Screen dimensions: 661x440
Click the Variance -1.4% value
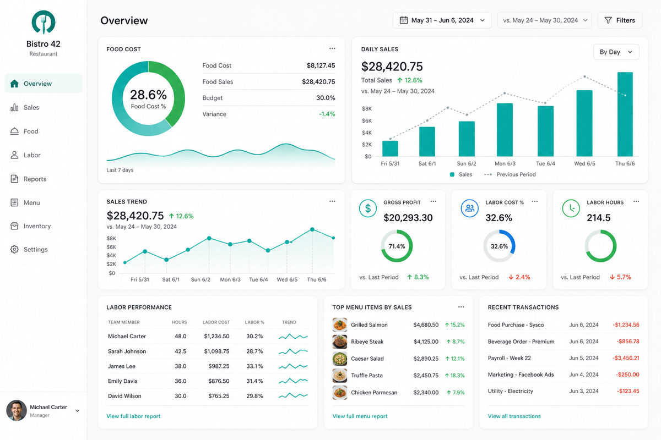(x=327, y=114)
